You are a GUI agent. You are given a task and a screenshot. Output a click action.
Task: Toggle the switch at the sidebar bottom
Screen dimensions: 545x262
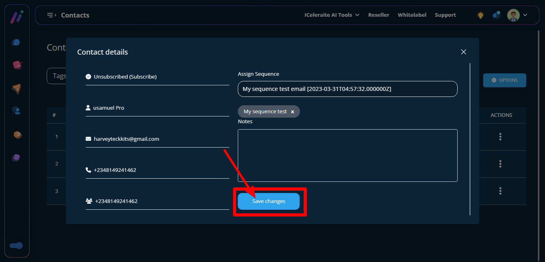[16, 246]
